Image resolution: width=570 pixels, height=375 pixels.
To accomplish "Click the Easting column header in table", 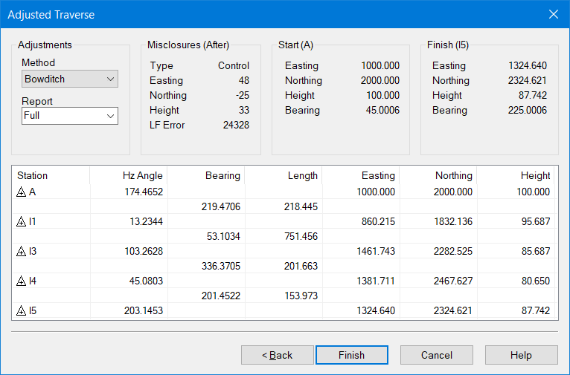I will click(x=361, y=175).
